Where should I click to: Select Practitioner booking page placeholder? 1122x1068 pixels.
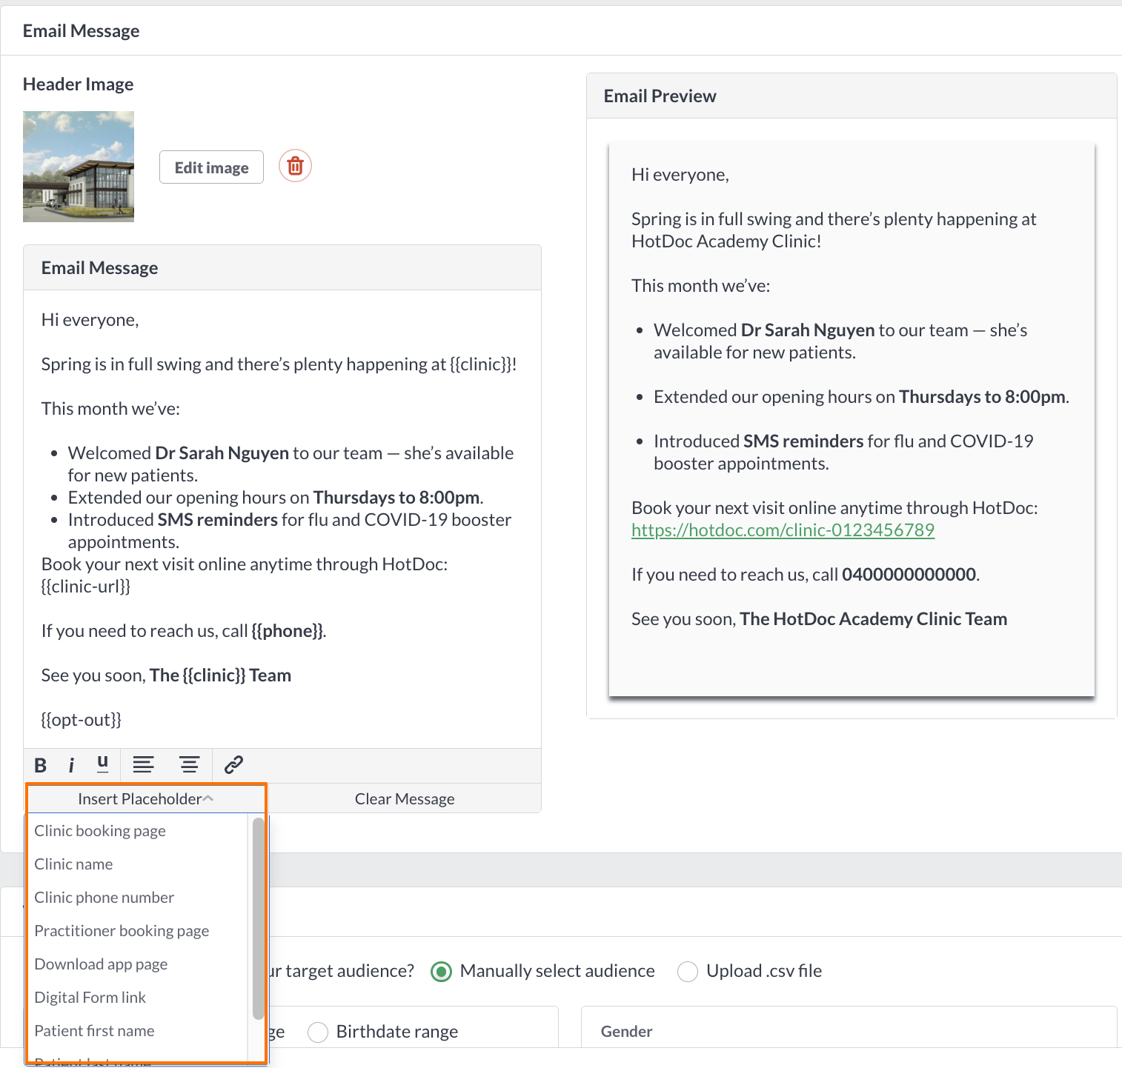click(122, 931)
